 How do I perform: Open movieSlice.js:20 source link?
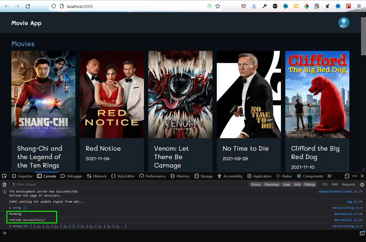348,214
